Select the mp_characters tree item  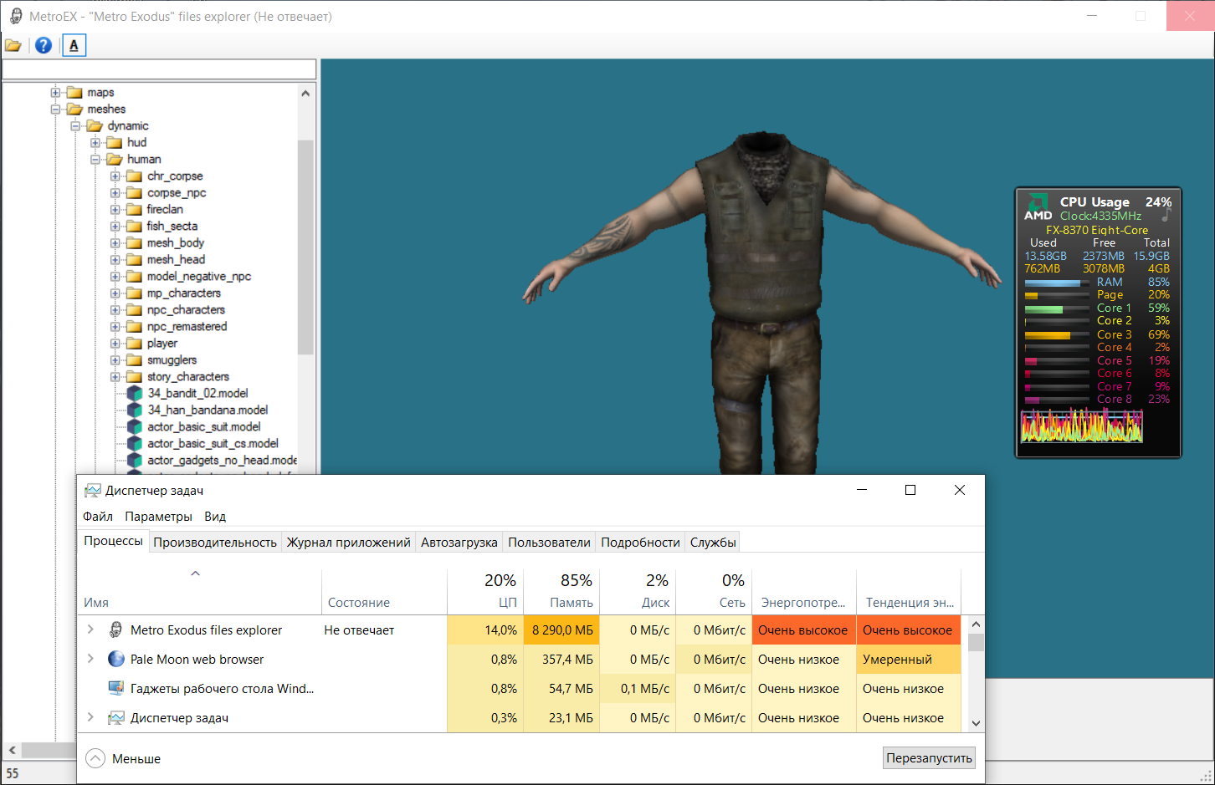184,293
